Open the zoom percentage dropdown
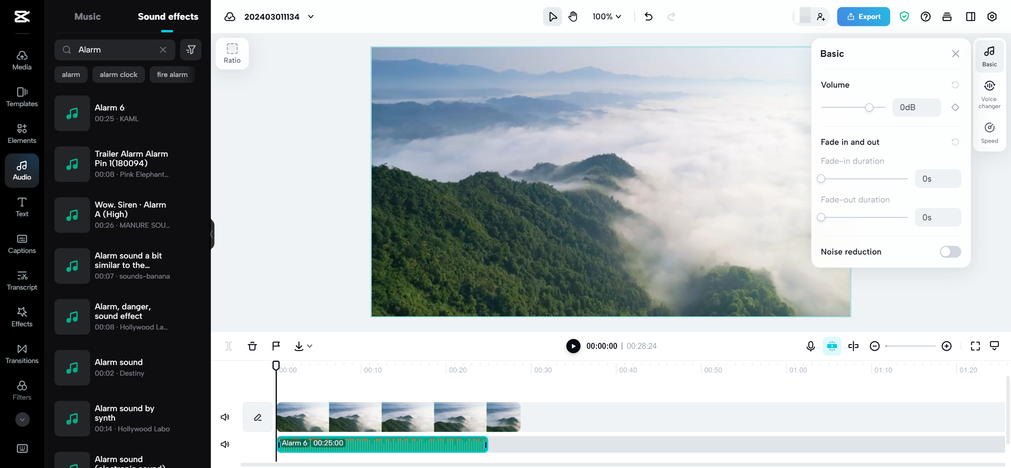This screenshot has width=1011, height=468. coord(606,17)
